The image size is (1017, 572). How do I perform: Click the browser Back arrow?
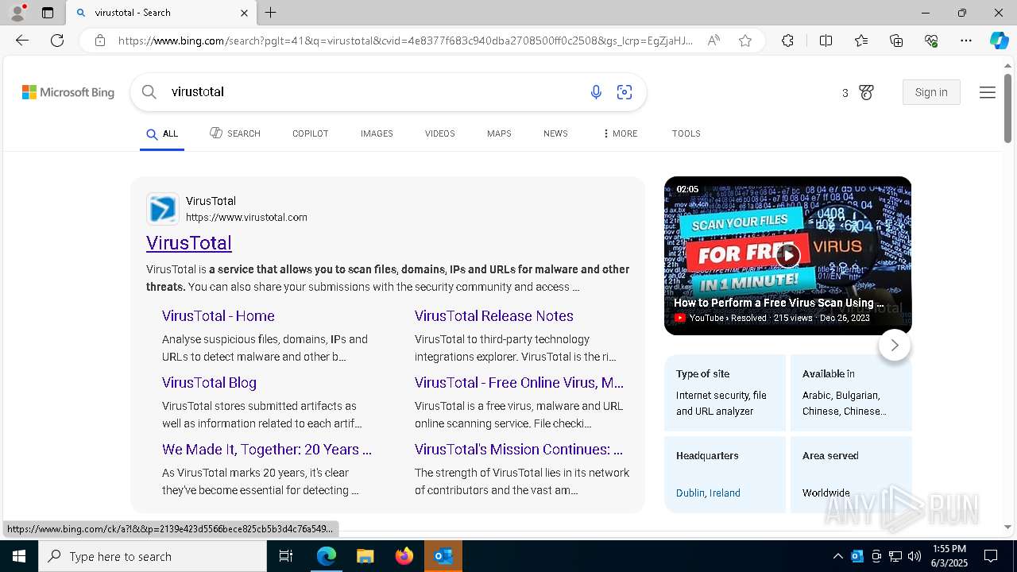point(22,41)
